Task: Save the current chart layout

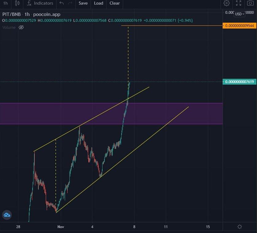Action: coord(83,3)
